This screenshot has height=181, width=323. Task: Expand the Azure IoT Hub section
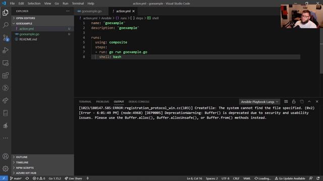pos(42,173)
